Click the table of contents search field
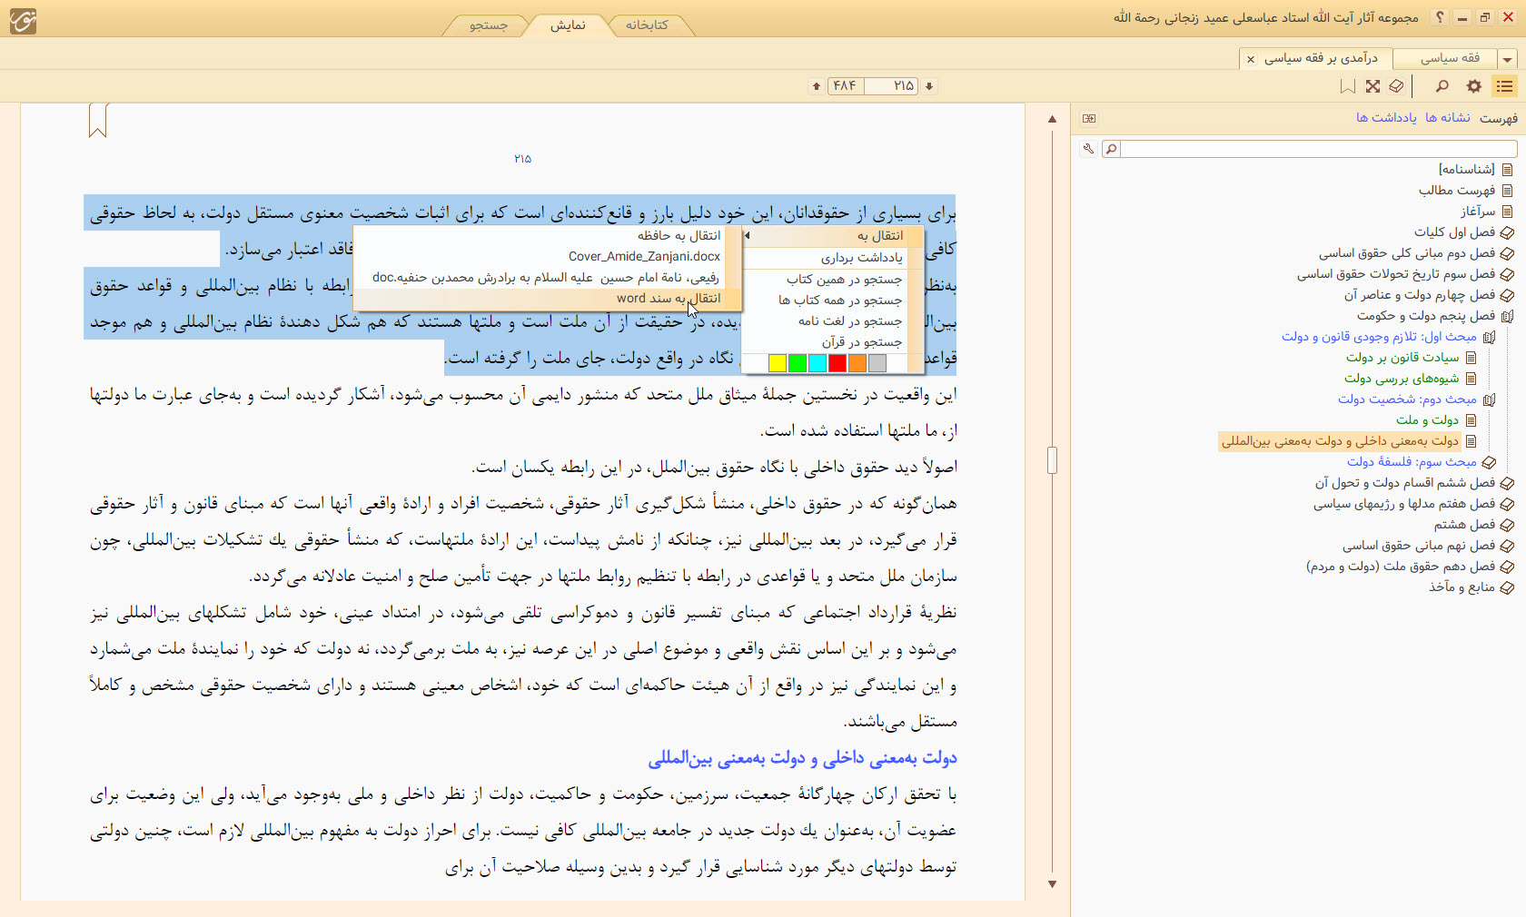Viewport: 1526px width, 917px height. pos(1317,149)
